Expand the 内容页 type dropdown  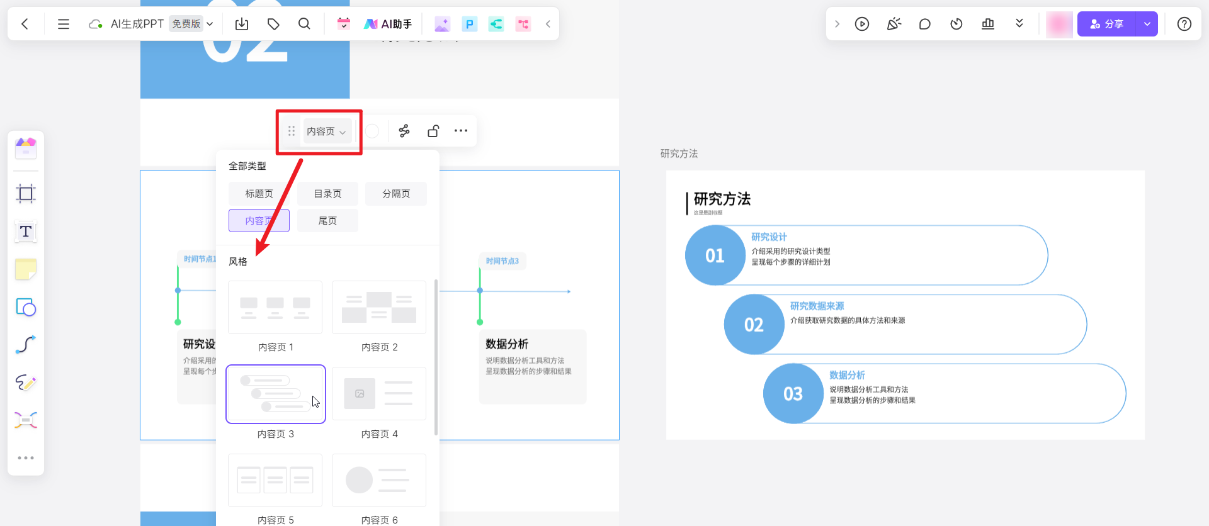(327, 131)
